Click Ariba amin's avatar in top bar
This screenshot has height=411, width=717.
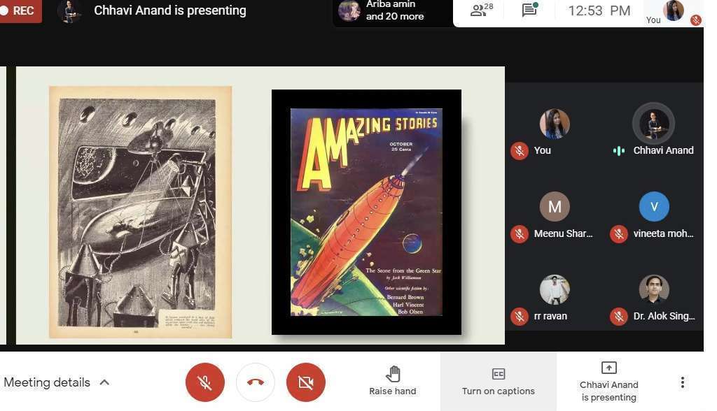point(349,10)
